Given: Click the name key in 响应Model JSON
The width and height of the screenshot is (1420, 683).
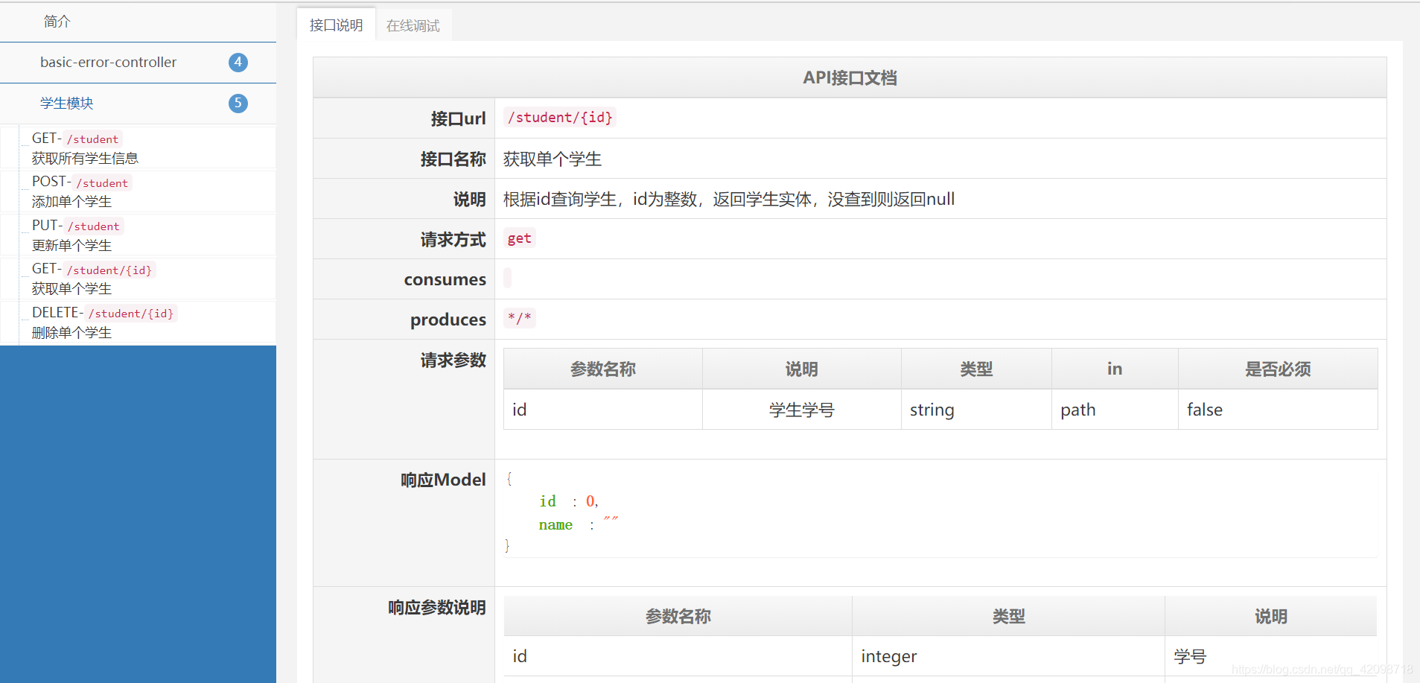Looking at the screenshot, I should 555,525.
